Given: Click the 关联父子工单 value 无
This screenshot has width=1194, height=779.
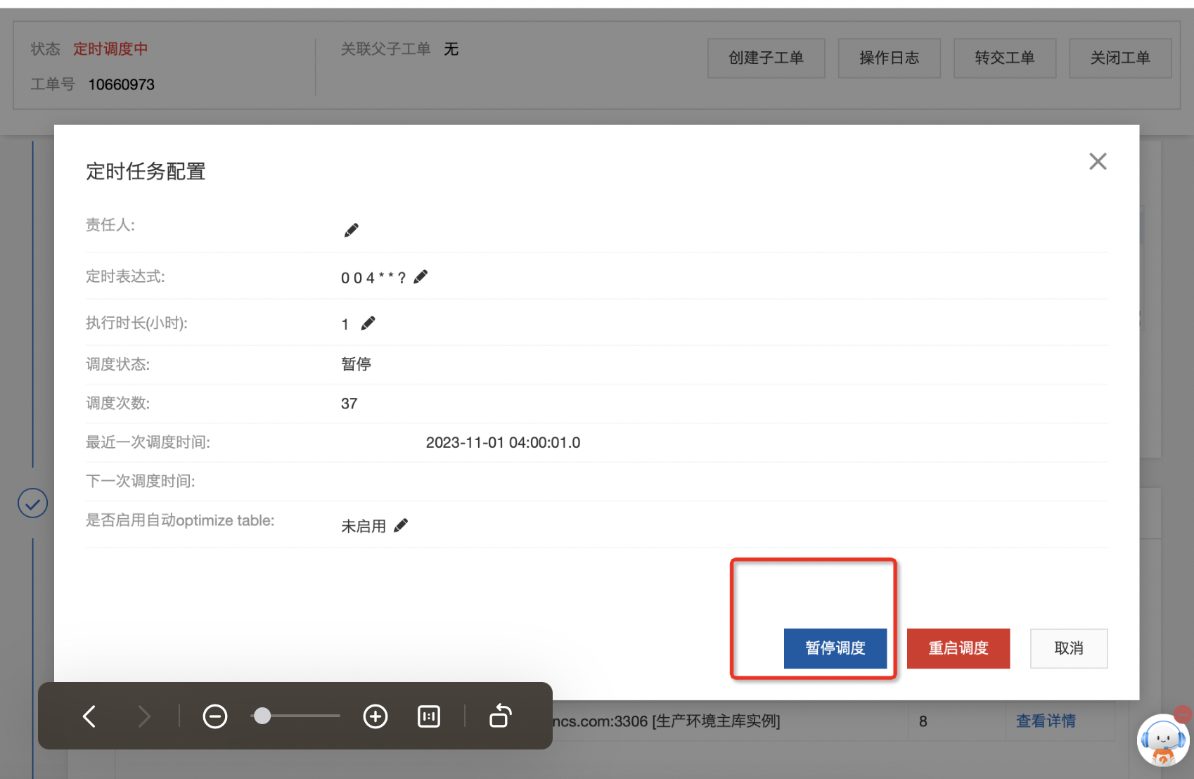Looking at the screenshot, I should tap(451, 49).
